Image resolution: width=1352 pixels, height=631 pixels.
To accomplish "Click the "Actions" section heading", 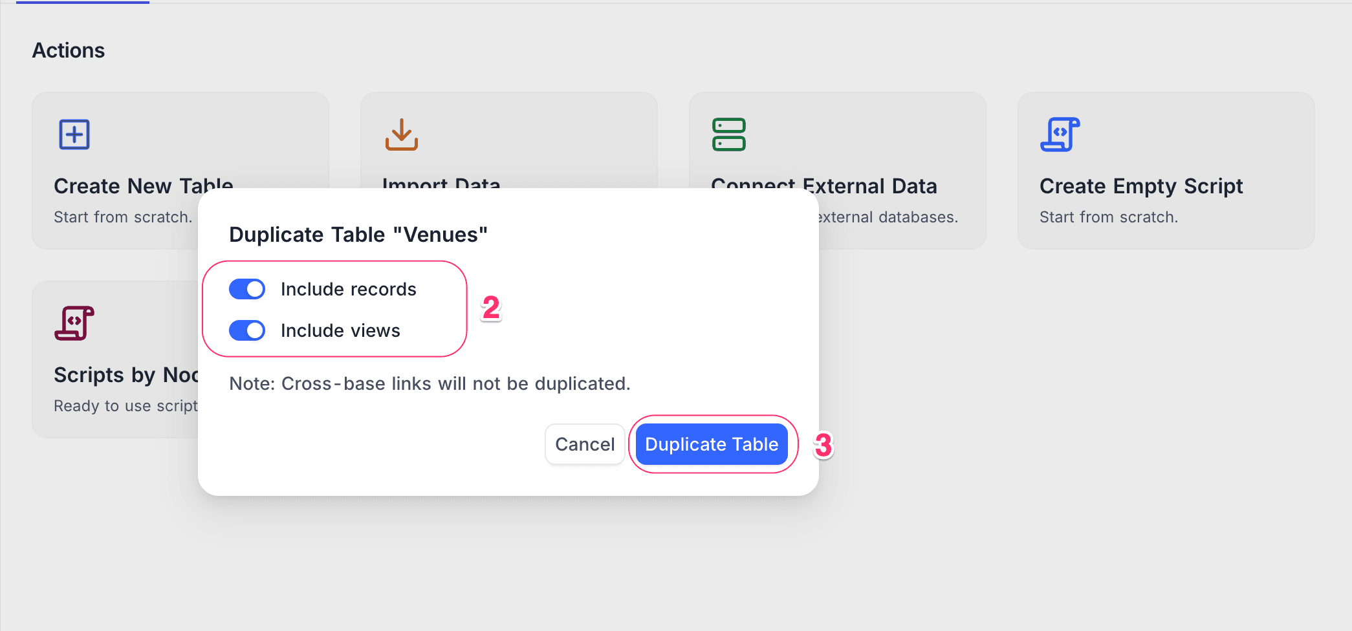I will coord(69,50).
